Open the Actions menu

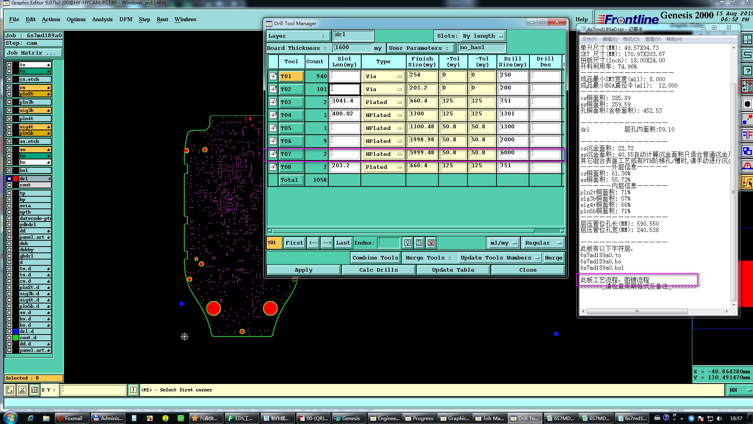click(x=51, y=19)
